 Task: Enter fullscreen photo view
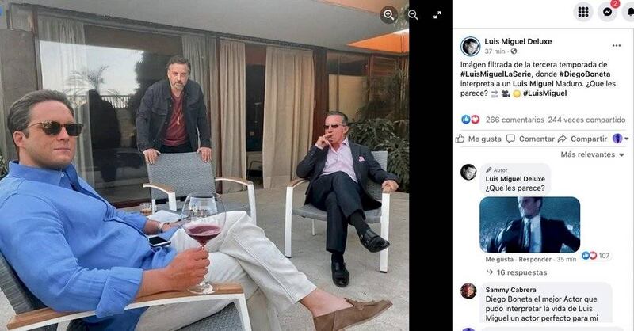pos(437,14)
